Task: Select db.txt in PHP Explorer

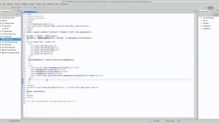Action: (x=6, y=29)
